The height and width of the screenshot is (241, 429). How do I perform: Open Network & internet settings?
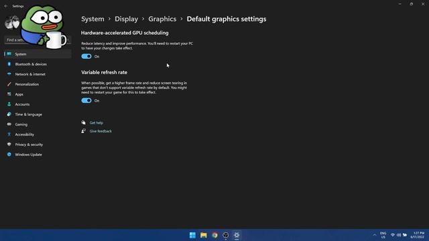click(x=38, y=74)
